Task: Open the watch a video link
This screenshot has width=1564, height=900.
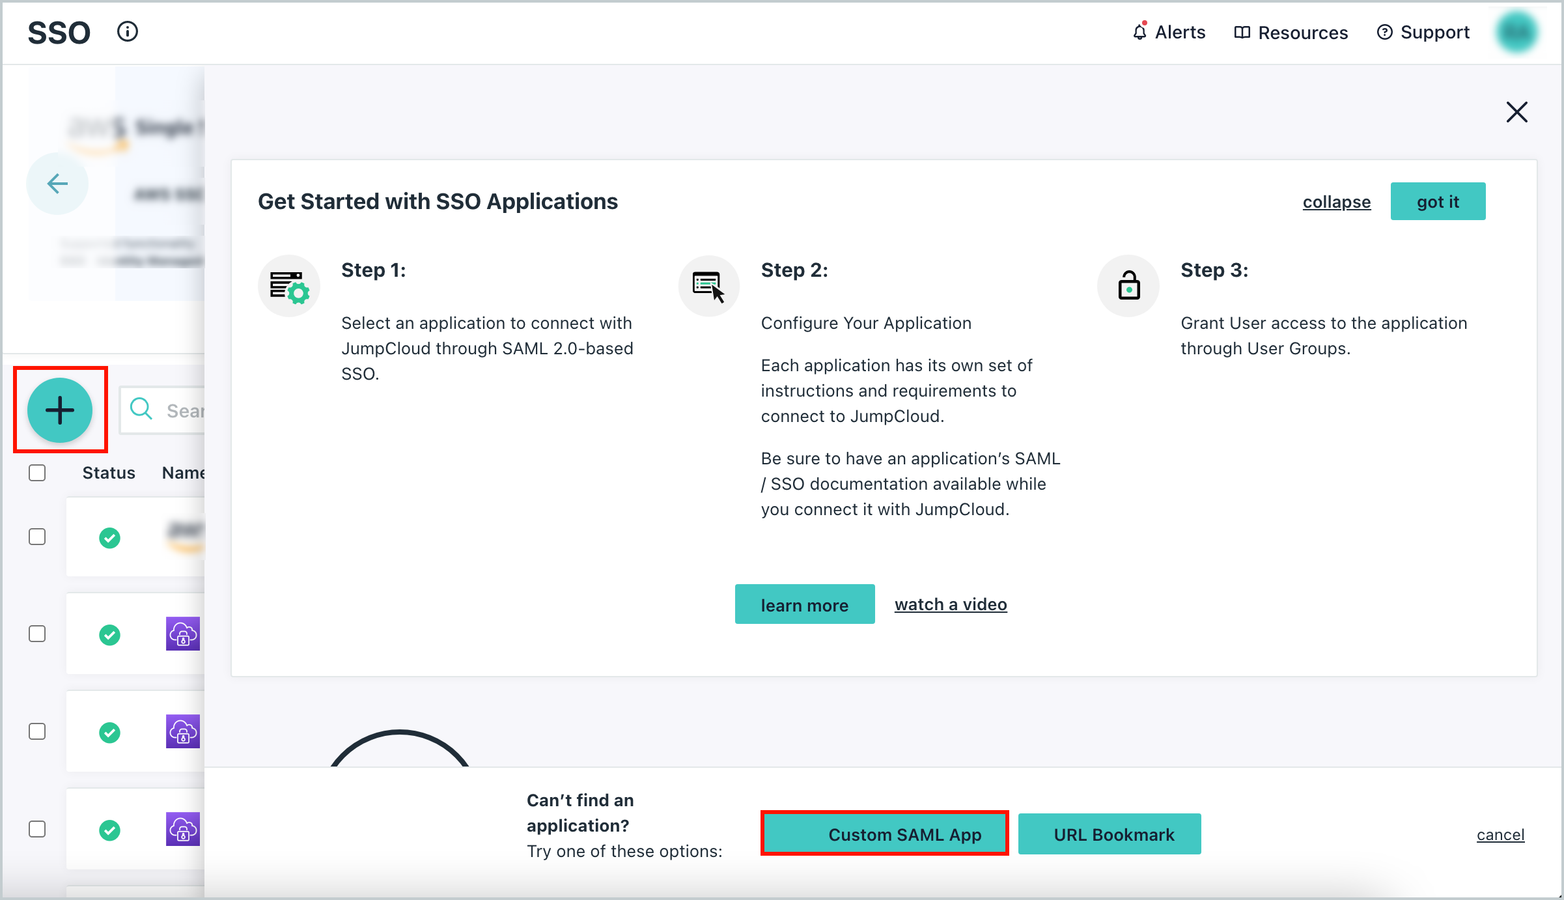Action: (x=951, y=604)
